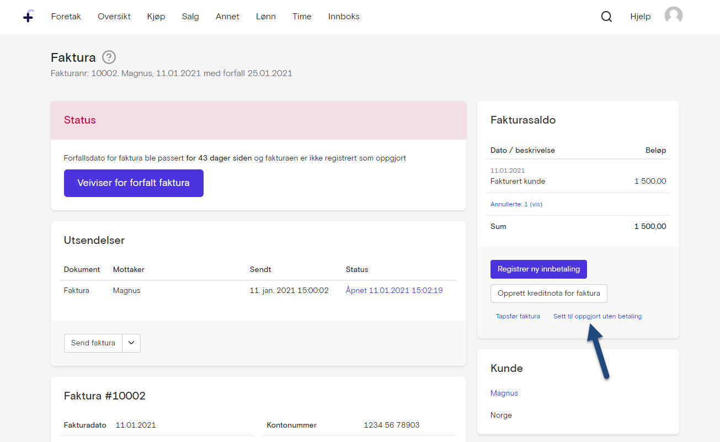Open the Åpnet 11.01.2021 15:02:19 status link
This screenshot has width=720, height=442.
(394, 290)
